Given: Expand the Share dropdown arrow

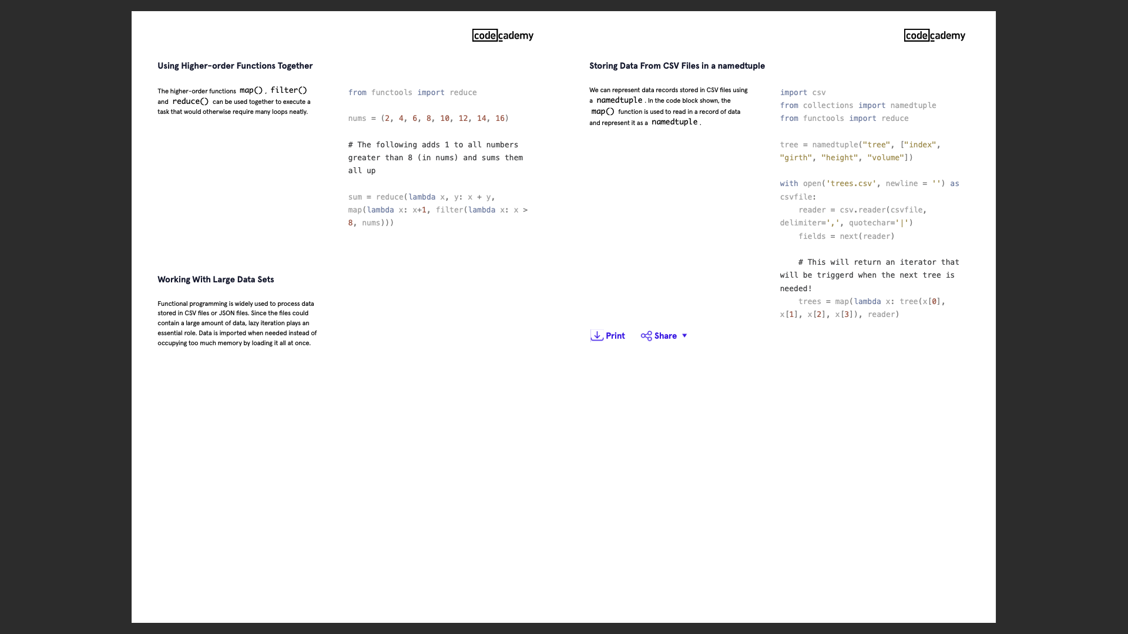Looking at the screenshot, I should coord(684,336).
